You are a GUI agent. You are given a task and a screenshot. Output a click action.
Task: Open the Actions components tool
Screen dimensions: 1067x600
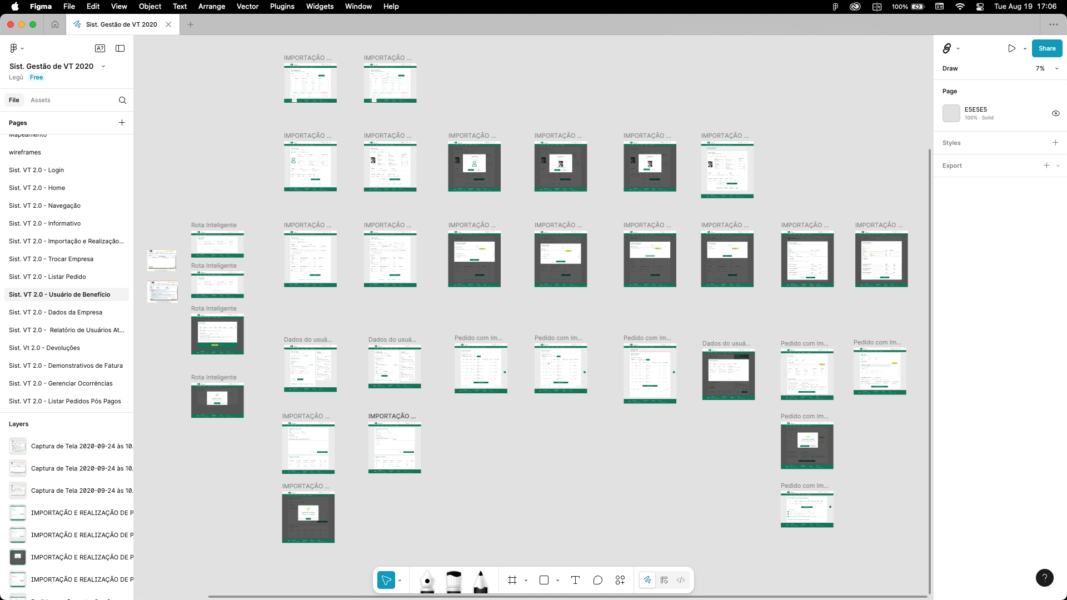coord(620,580)
